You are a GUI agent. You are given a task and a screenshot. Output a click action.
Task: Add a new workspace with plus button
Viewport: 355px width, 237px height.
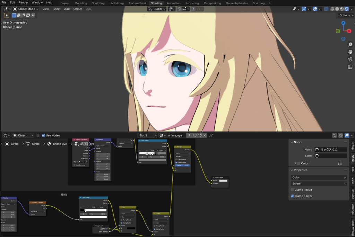(x=270, y=3)
